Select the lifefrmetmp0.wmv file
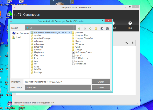This screenshot has height=110, width=153. click(82, 52)
